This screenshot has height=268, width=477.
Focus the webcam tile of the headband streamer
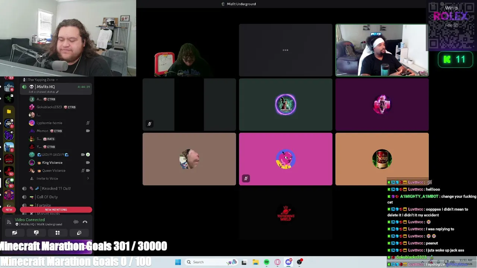(382, 50)
